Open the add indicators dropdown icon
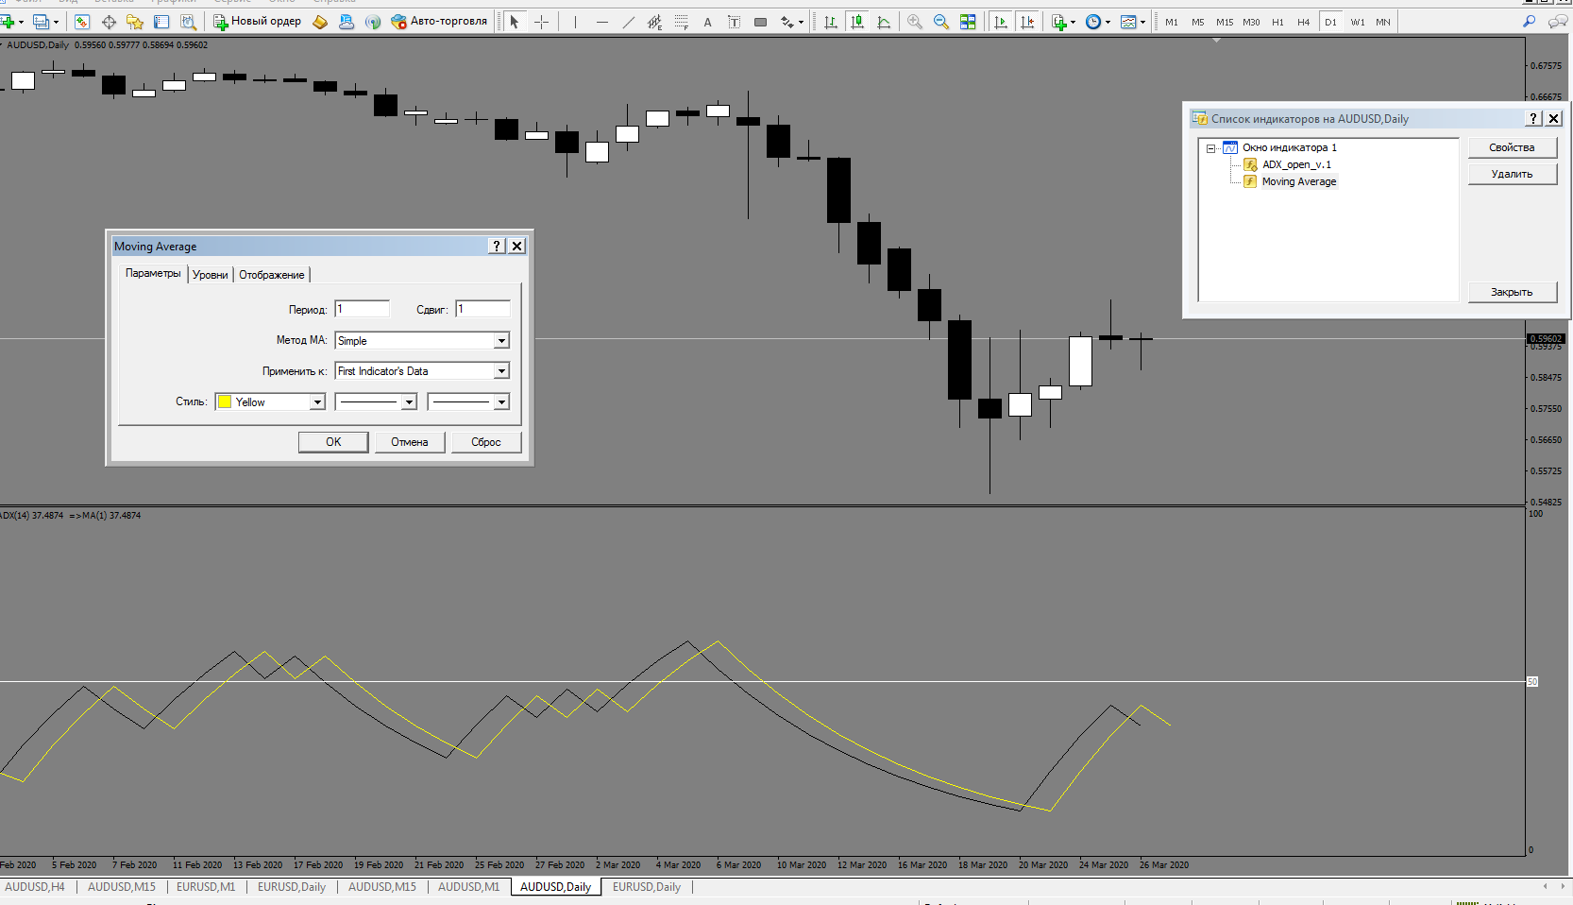The height and width of the screenshot is (905, 1573). coord(1063,22)
